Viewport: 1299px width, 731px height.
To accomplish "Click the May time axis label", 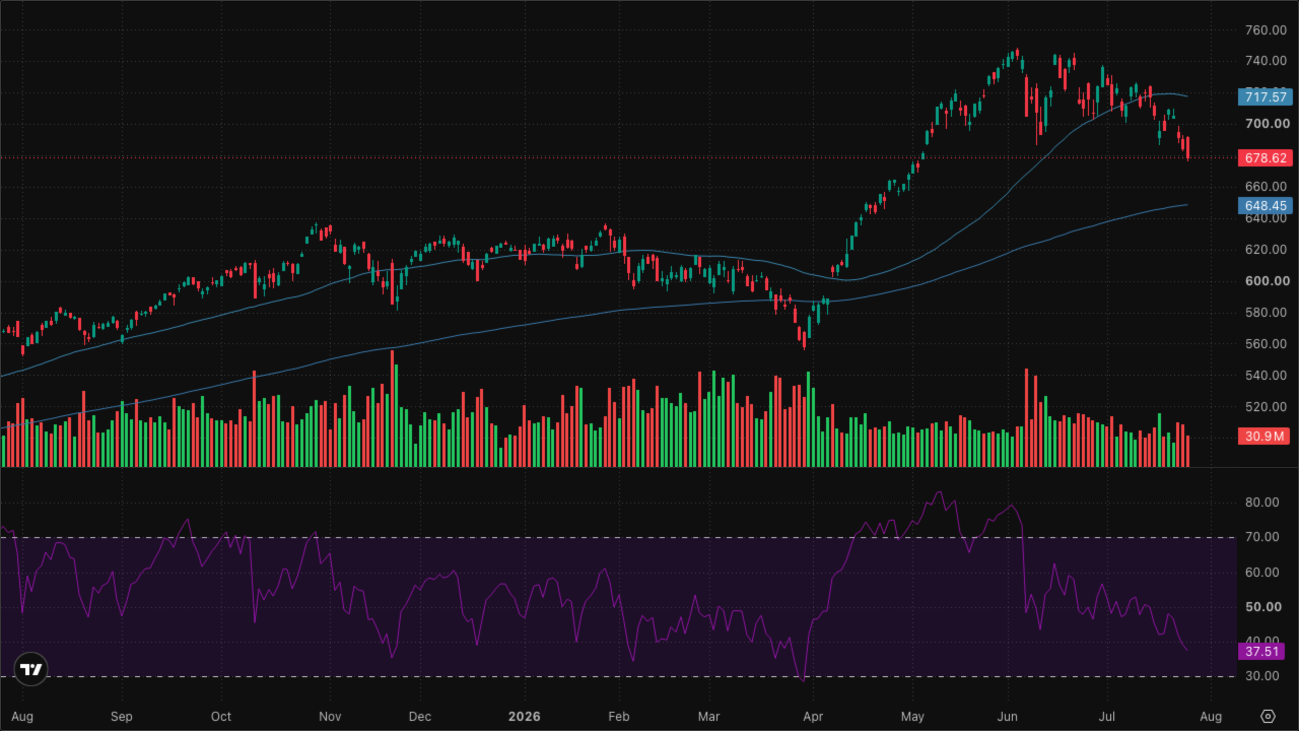I will [x=912, y=717].
